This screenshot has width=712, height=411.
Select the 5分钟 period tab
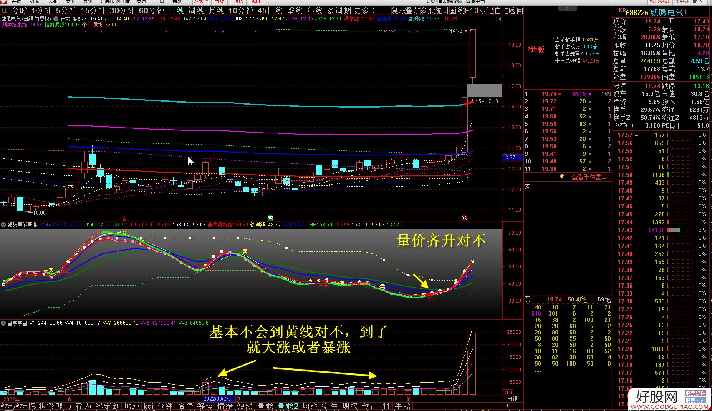click(x=66, y=10)
